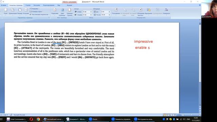Click the word (DEFINITE) in the text
217x122 pixels.
[x=90, y=57]
